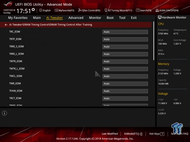
Task: Click the TWCL_EOM Auto value field
Action: click(125, 76)
